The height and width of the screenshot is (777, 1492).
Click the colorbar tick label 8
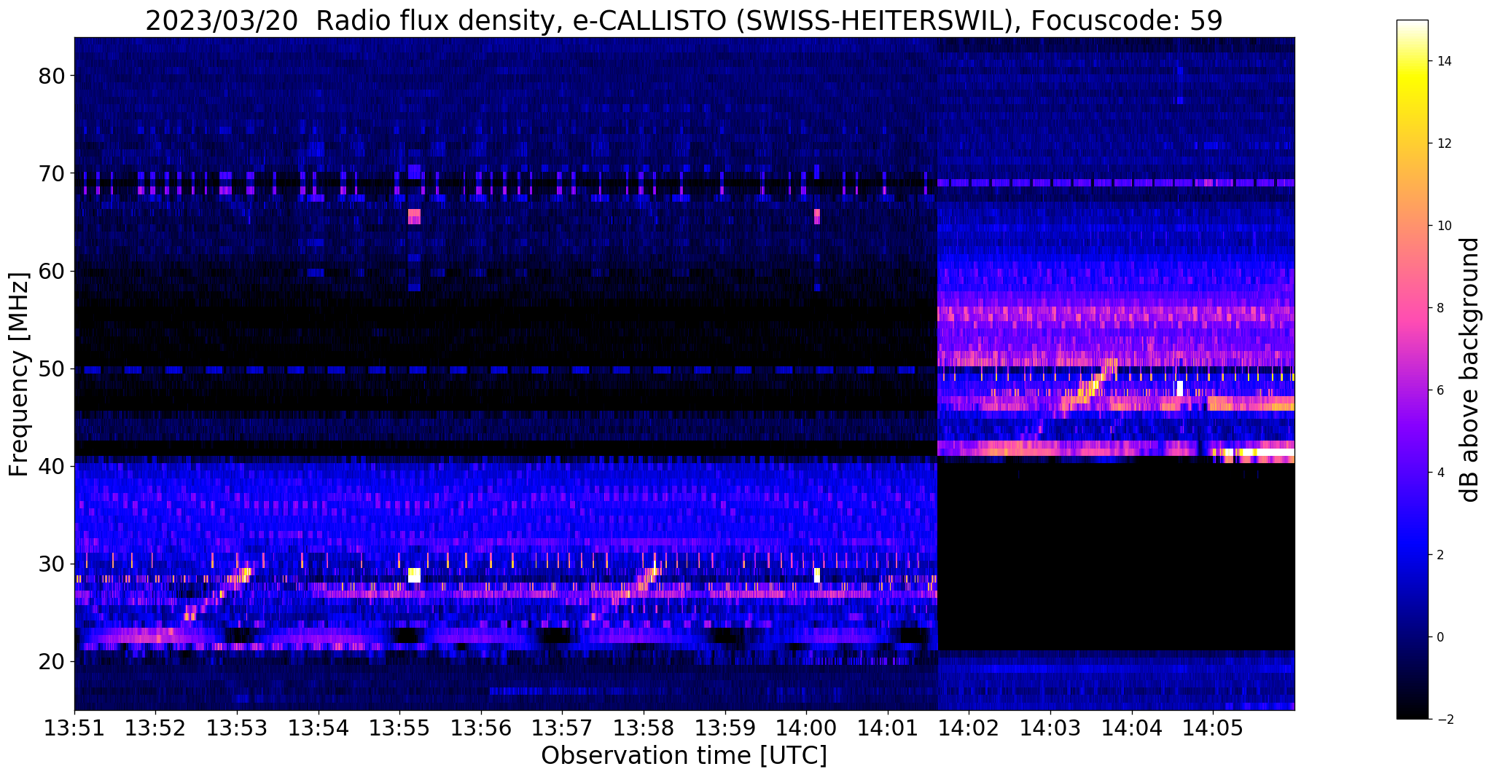1439,308
